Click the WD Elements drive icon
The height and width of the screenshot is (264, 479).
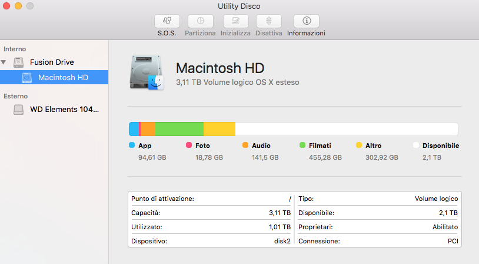(x=18, y=110)
